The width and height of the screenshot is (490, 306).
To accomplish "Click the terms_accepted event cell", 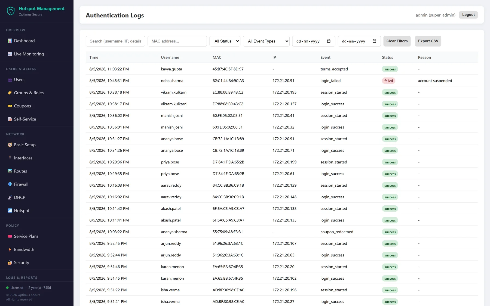I will (334, 69).
